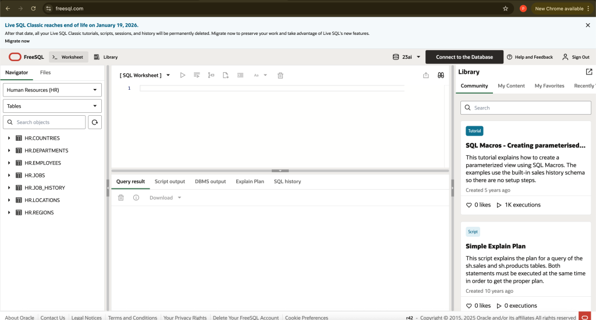Click the share worksheet icon
The width and height of the screenshot is (596, 320).
click(x=425, y=75)
